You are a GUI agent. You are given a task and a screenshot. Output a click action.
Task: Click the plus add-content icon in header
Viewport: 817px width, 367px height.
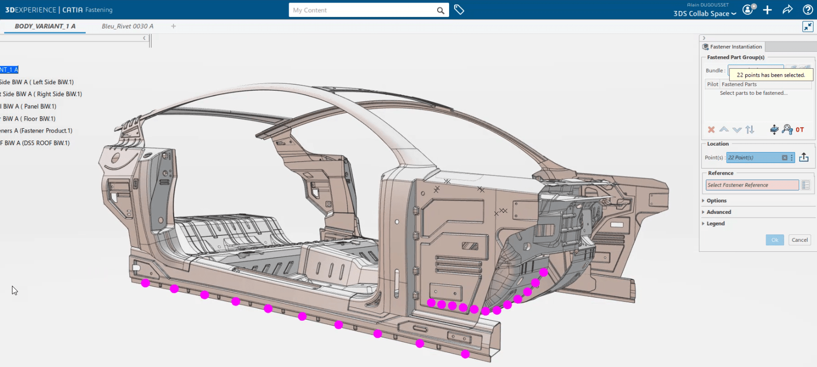tap(768, 10)
